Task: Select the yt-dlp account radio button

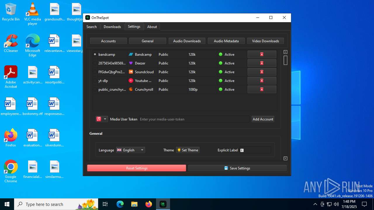Action: pos(95,80)
